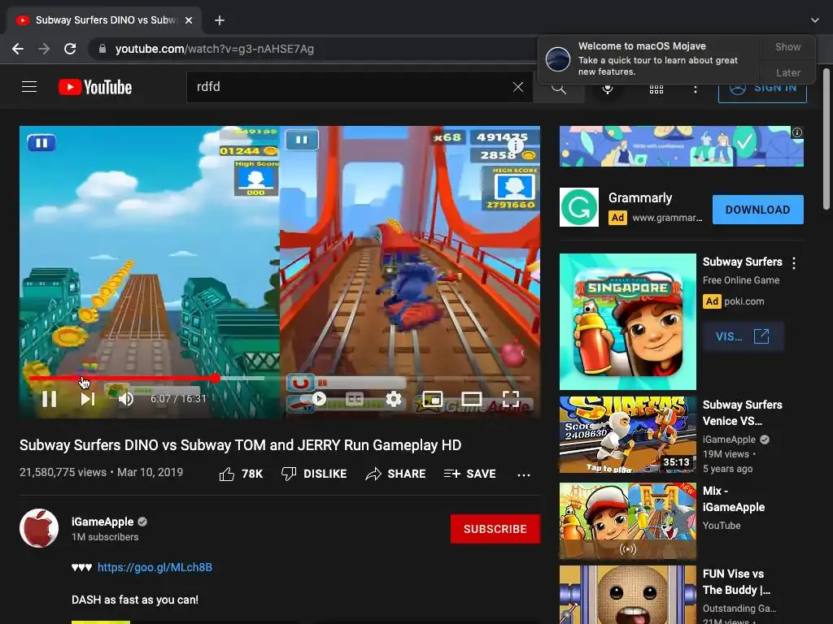Open 'FUN Vise vs The Buddy' title

click(x=736, y=582)
